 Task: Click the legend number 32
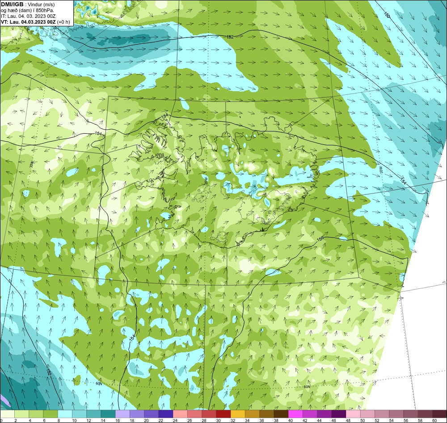(233, 420)
